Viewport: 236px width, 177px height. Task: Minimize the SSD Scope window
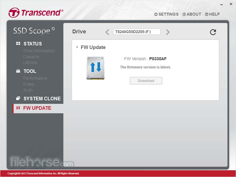(222, 5)
